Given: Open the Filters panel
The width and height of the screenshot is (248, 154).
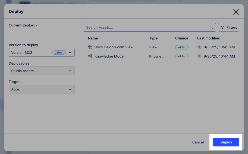Looking at the screenshot, I should (229, 27).
